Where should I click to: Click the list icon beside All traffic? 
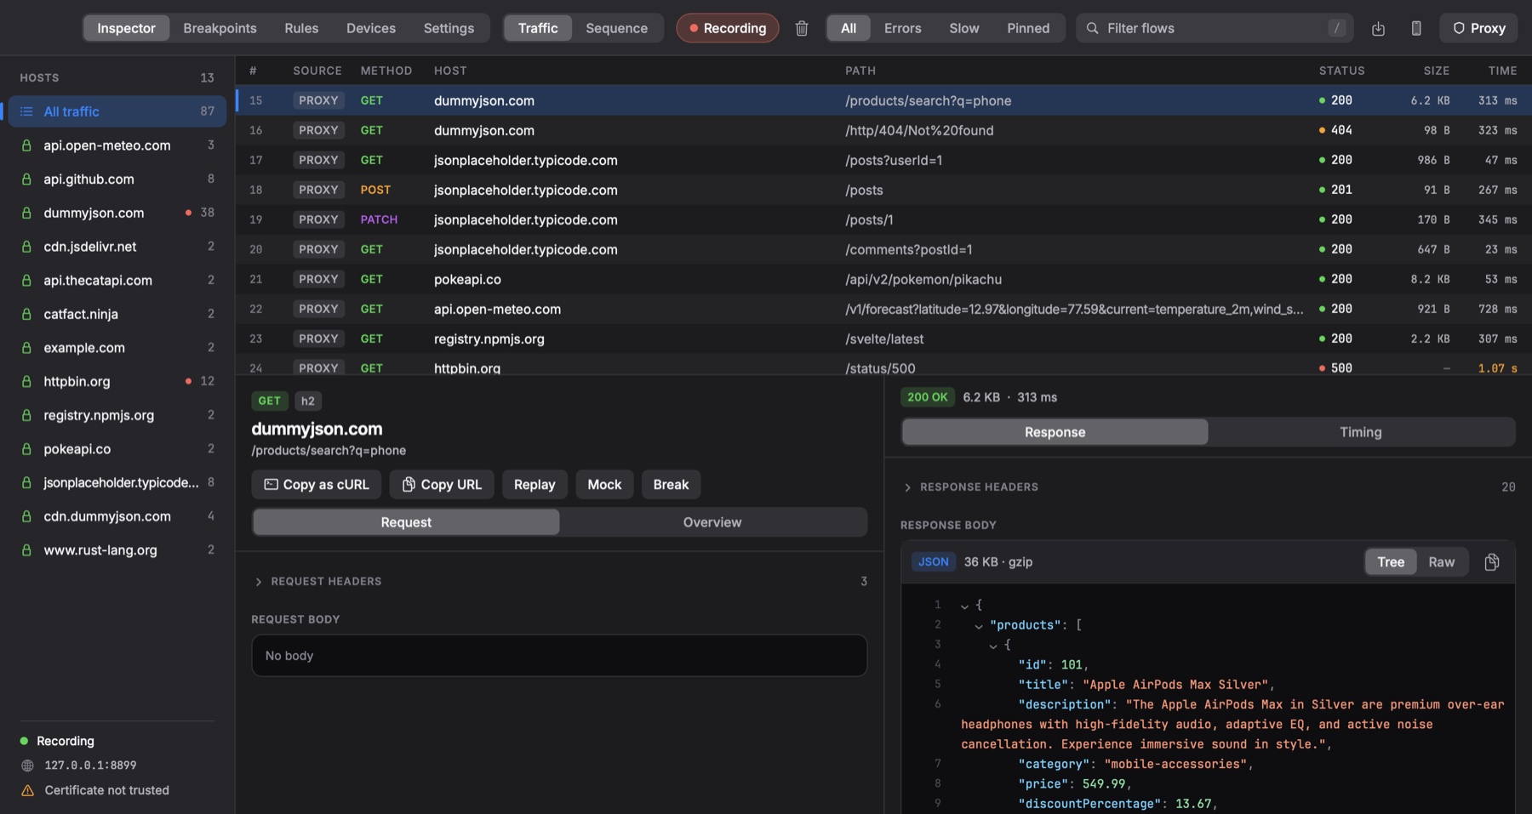[26, 111]
